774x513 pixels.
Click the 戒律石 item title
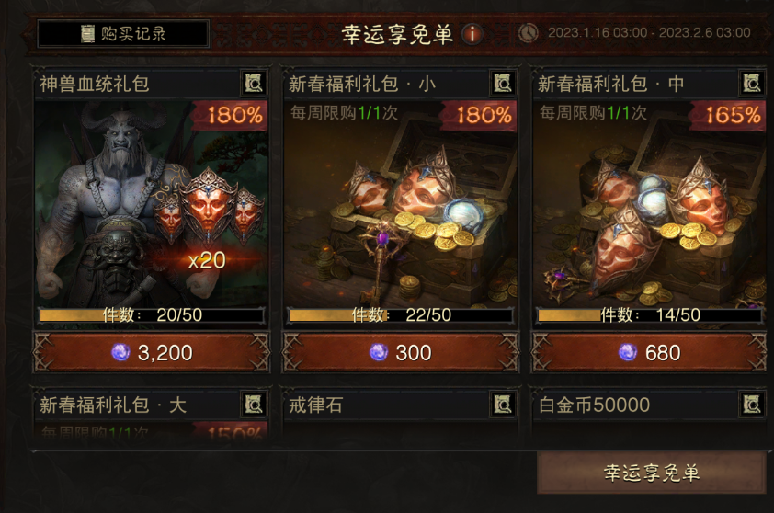(x=316, y=405)
